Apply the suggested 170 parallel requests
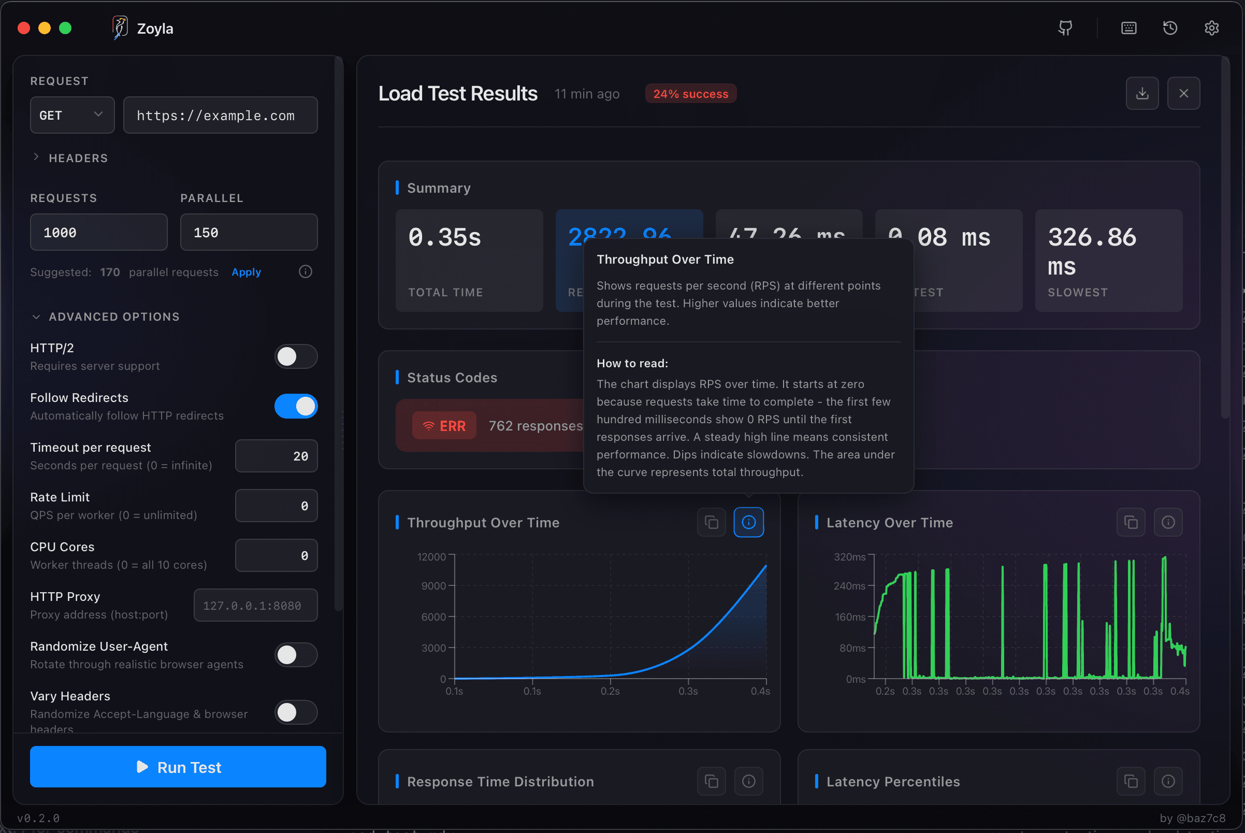The image size is (1245, 833). (x=246, y=271)
